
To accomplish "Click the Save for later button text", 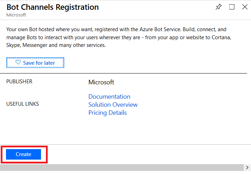I will [x=39, y=63].
